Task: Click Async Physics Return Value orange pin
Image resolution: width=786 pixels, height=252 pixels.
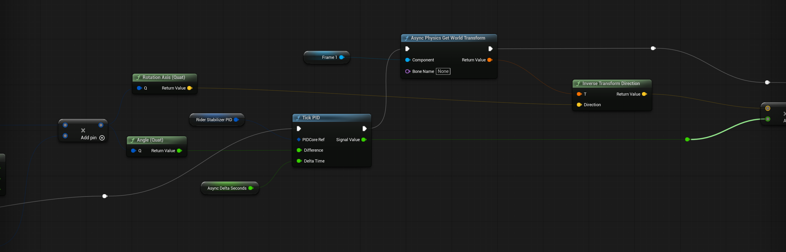Action: pos(490,60)
